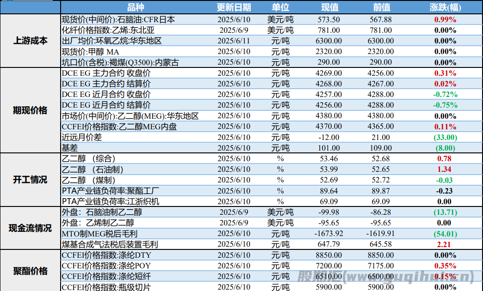The height and width of the screenshot is (291, 483).
Task: Click the 开工情况 category label
Action: click(x=30, y=180)
